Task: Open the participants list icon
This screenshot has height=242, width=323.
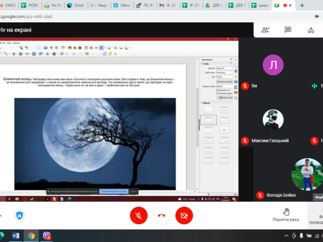Action: coord(265,30)
